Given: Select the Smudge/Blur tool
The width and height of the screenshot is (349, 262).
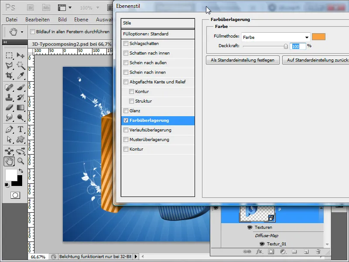Looking at the screenshot, I should 9,117.
